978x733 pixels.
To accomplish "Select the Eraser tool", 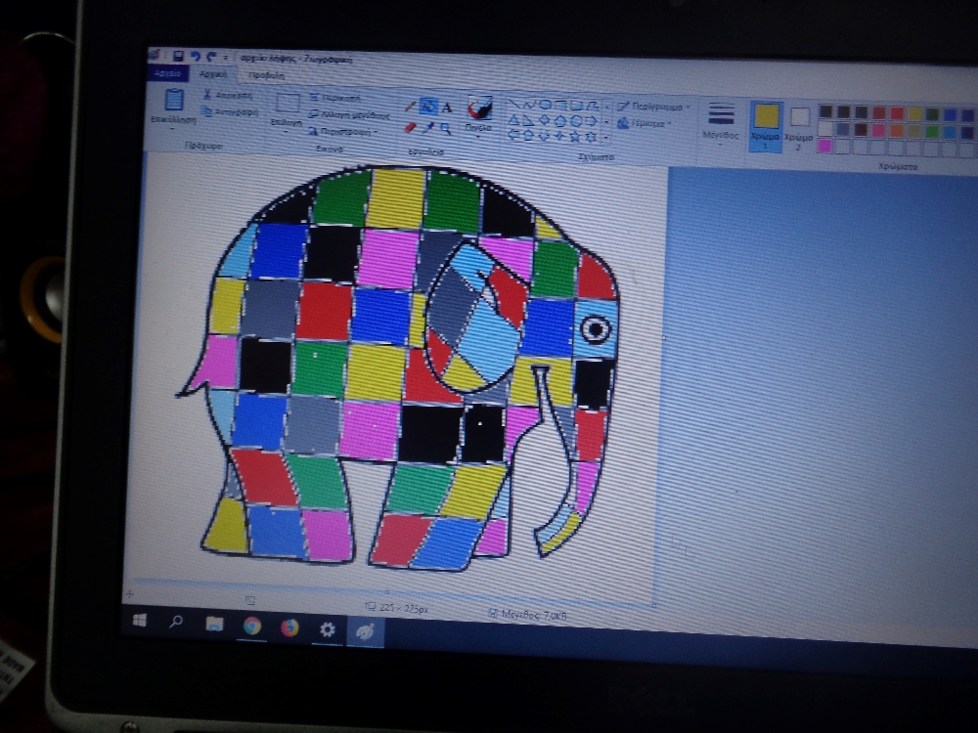I will [x=410, y=127].
